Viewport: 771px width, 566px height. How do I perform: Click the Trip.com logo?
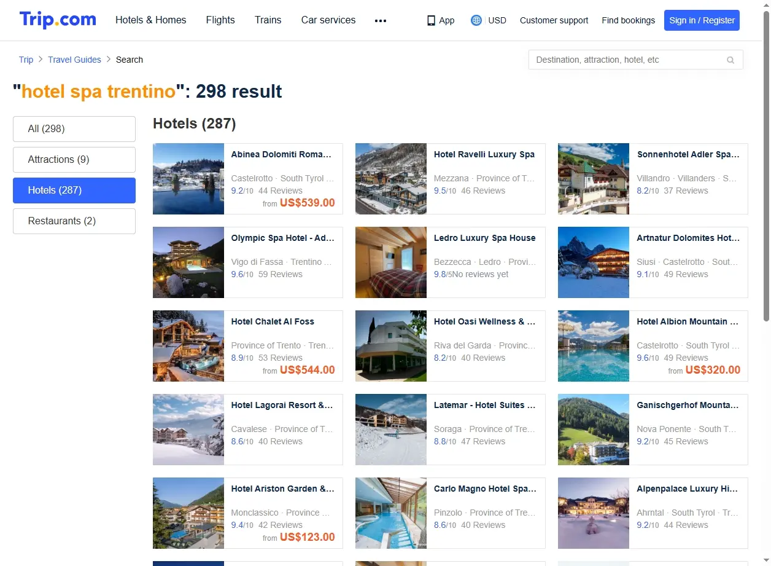[x=58, y=20]
